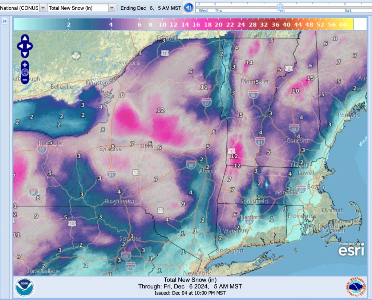Image resolution: width=372 pixels, height=300 pixels.
Task: Click the esri logo on the map
Action: tap(352, 249)
